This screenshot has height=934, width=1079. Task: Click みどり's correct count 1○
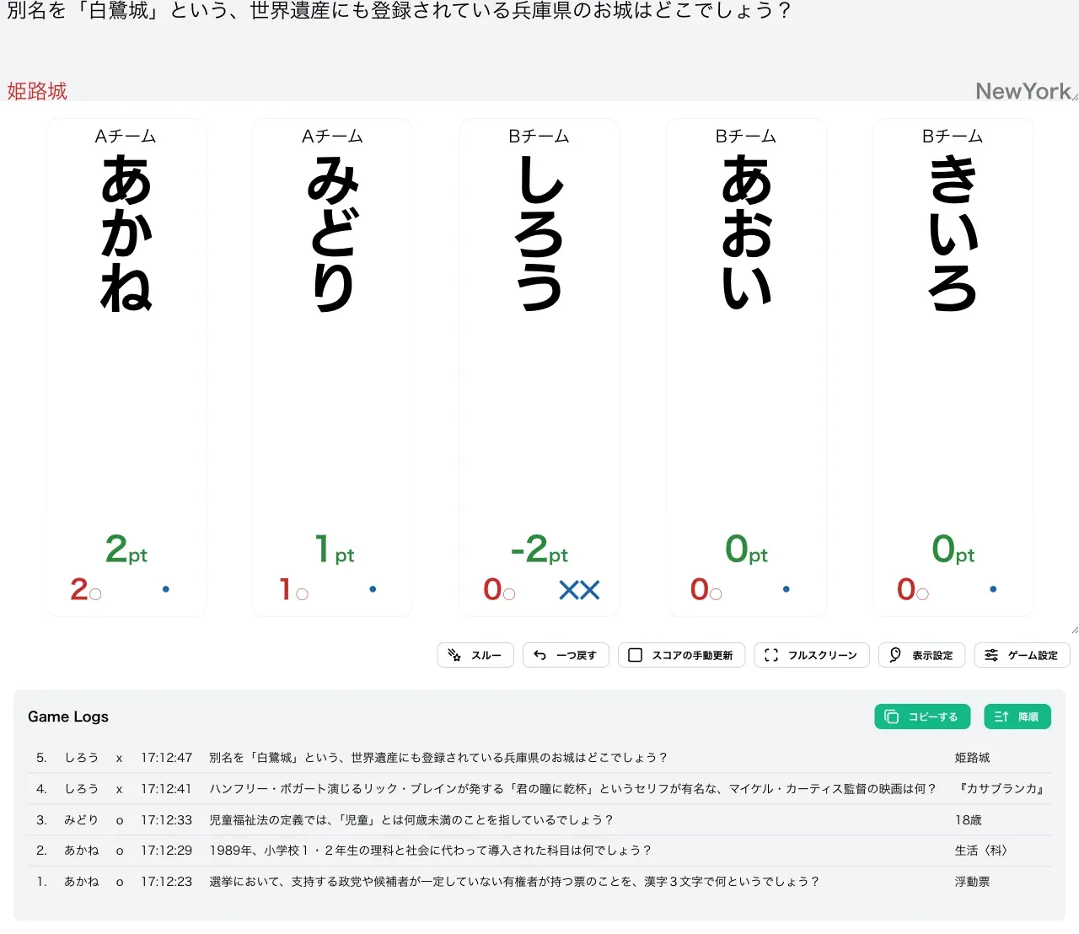293,589
